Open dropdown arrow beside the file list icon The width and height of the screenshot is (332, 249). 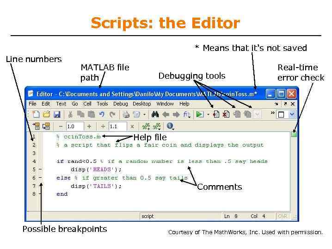[x=144, y=115]
